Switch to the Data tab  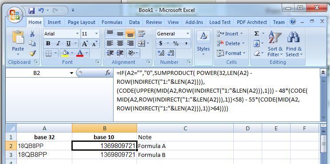point(134,22)
